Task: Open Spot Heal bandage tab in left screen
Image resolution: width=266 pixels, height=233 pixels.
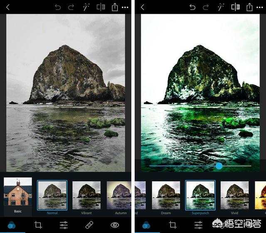Action: [89, 225]
